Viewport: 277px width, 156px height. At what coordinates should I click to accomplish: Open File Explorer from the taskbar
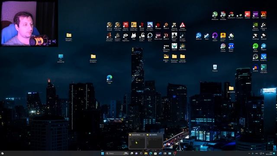146,153
